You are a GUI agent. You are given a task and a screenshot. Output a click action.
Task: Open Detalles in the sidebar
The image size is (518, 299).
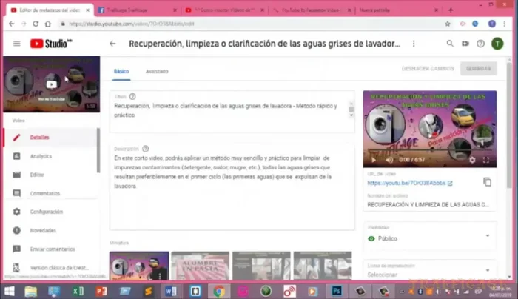tap(50, 138)
